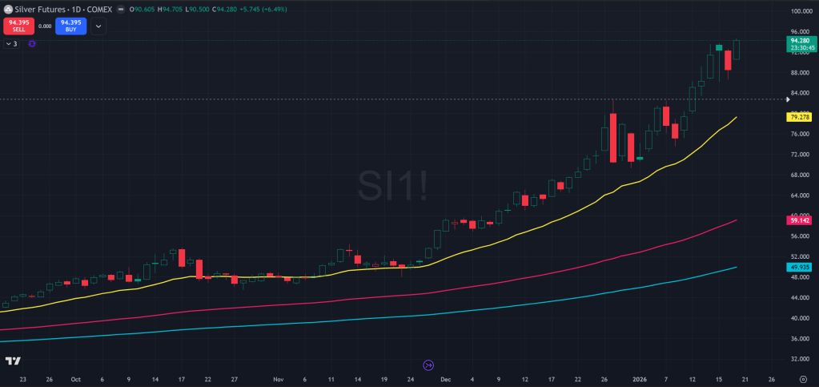819x387 pixels.
Task: Click the 0.000 spread value between Sell and Buy
Action: point(45,26)
